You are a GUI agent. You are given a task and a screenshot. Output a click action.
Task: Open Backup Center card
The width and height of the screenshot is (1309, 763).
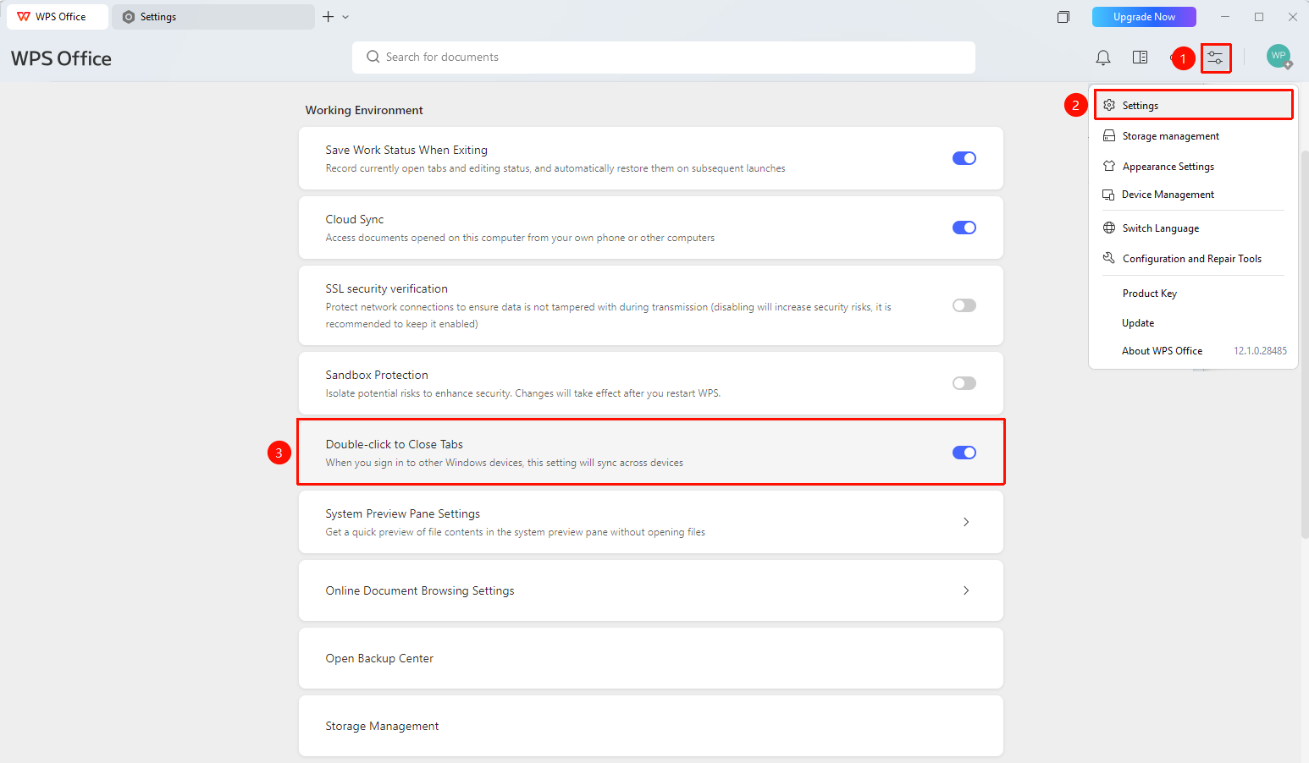[651, 658]
